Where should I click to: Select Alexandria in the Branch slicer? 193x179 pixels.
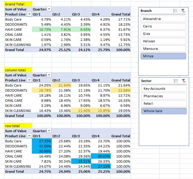tap(163, 19)
